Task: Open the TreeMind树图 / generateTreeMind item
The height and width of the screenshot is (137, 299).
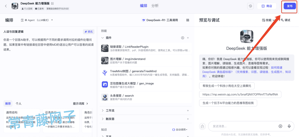Action: (146, 73)
